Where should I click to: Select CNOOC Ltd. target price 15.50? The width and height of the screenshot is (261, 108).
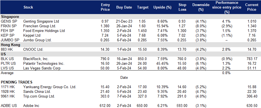click(143, 49)
